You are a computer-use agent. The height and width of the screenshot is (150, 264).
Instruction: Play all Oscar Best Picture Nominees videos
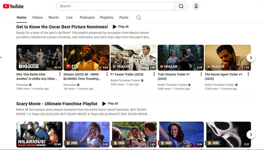pos(121,27)
